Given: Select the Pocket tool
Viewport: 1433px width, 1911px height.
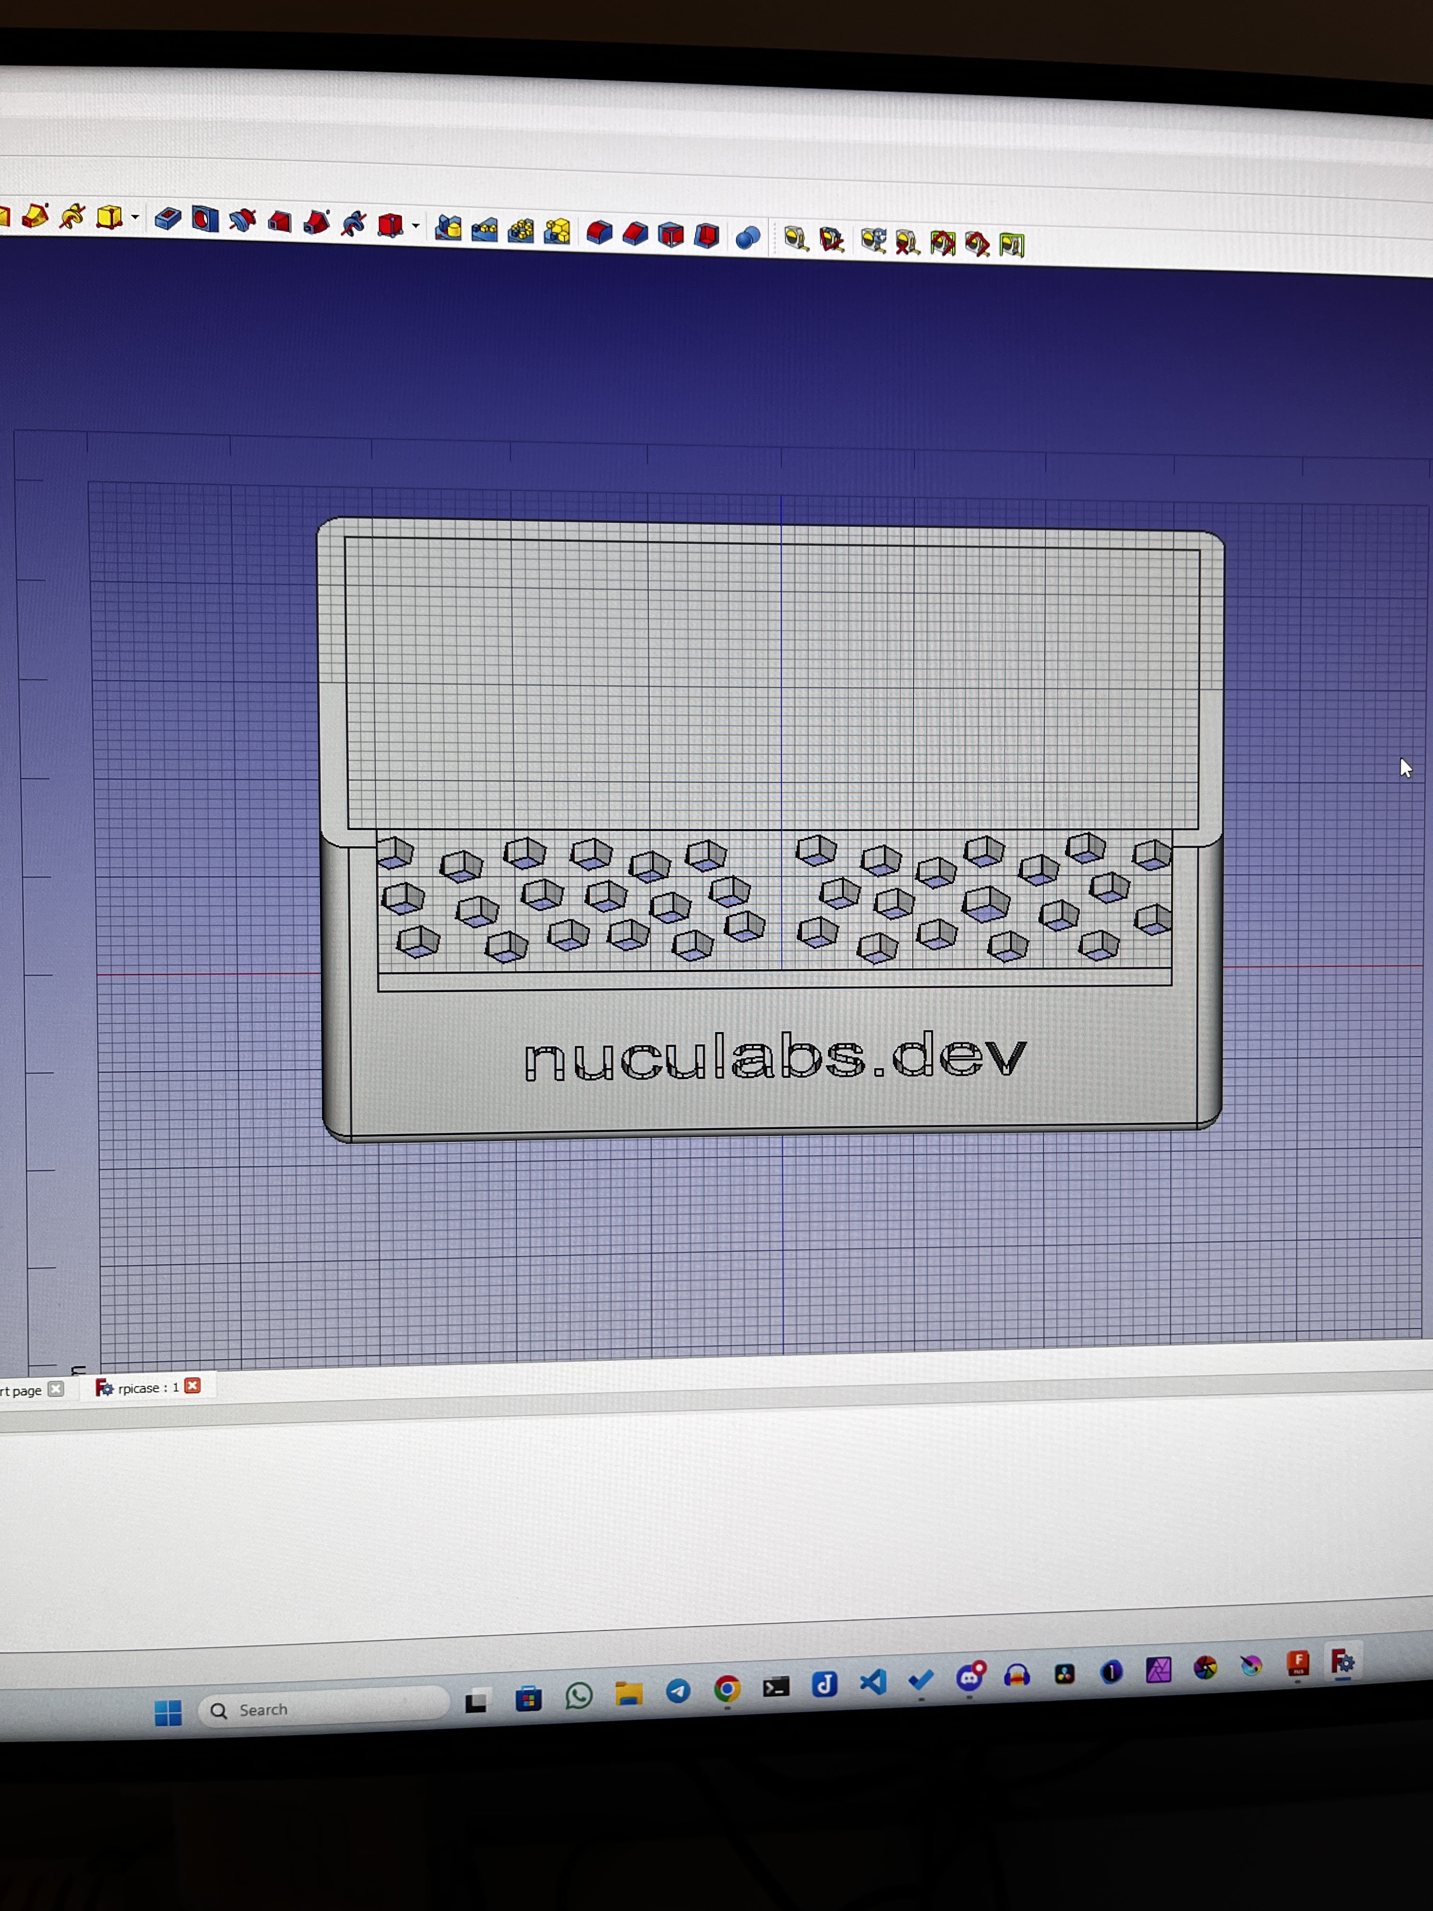Looking at the screenshot, I should click(x=168, y=218).
